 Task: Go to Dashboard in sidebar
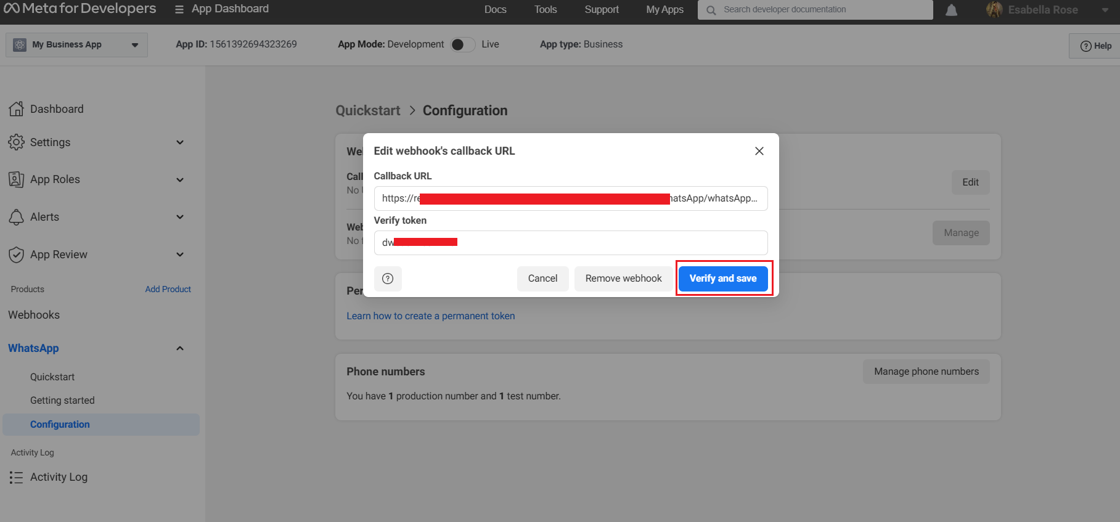(x=57, y=109)
